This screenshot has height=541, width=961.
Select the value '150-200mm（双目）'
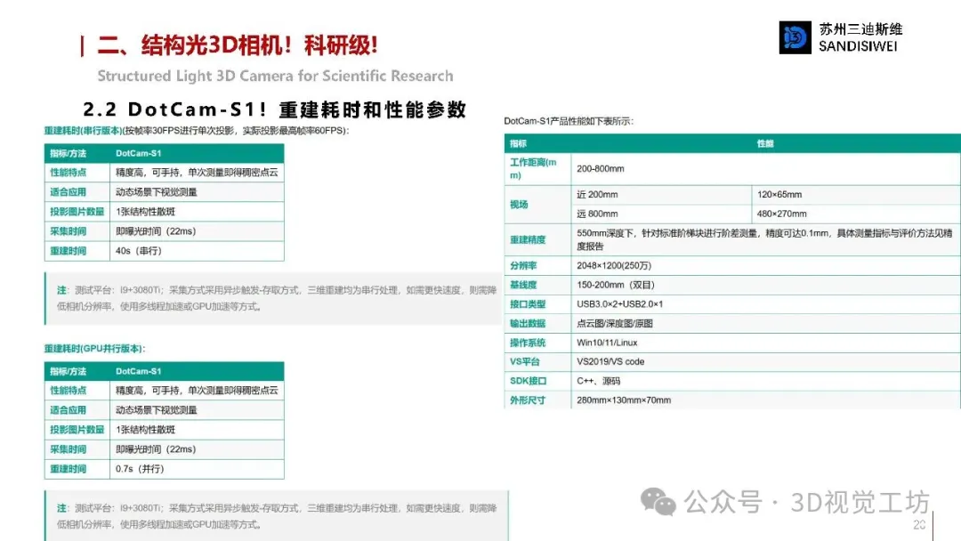point(616,285)
